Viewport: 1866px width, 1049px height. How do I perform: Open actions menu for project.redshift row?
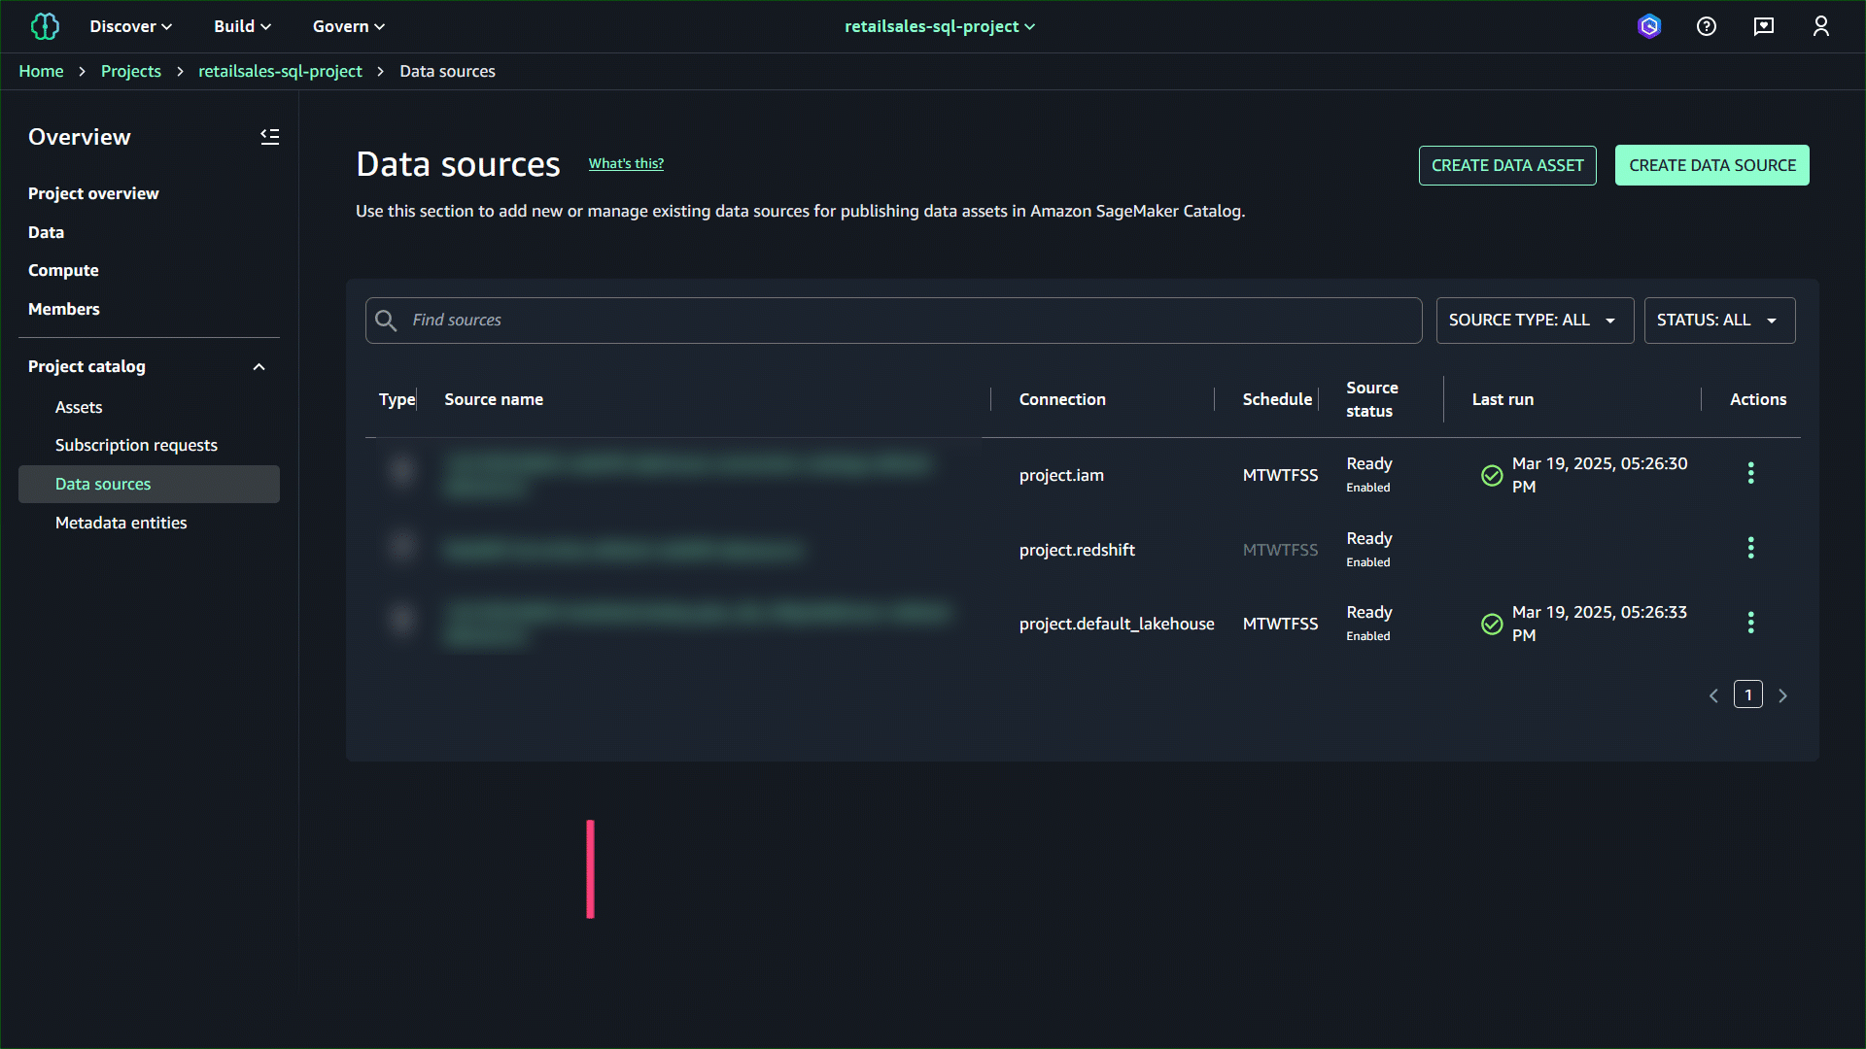coord(1750,548)
